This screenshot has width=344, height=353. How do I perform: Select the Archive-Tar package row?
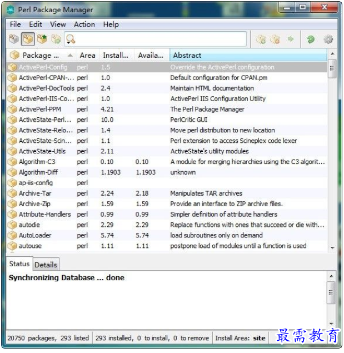pos(167,193)
